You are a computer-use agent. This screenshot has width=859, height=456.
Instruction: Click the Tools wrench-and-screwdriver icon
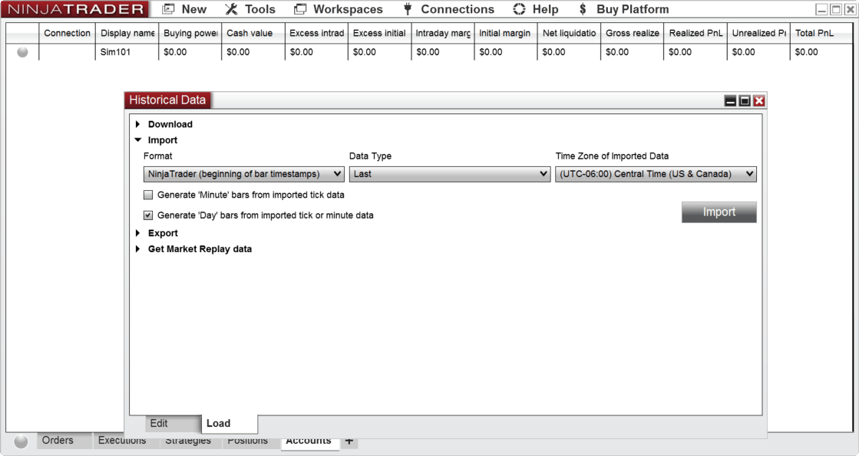coord(231,9)
